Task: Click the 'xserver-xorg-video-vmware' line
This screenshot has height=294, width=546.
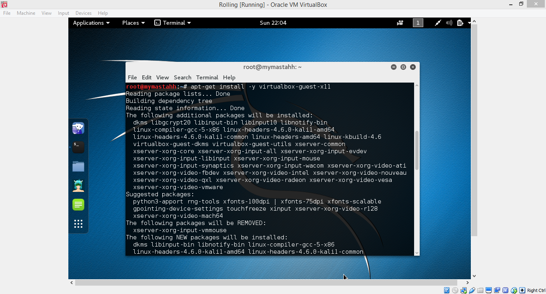Action: (x=178, y=187)
